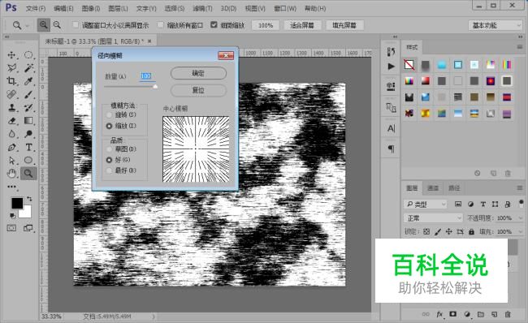Enable 调整窗口大小以满屏显示 checkbox

click(76, 24)
